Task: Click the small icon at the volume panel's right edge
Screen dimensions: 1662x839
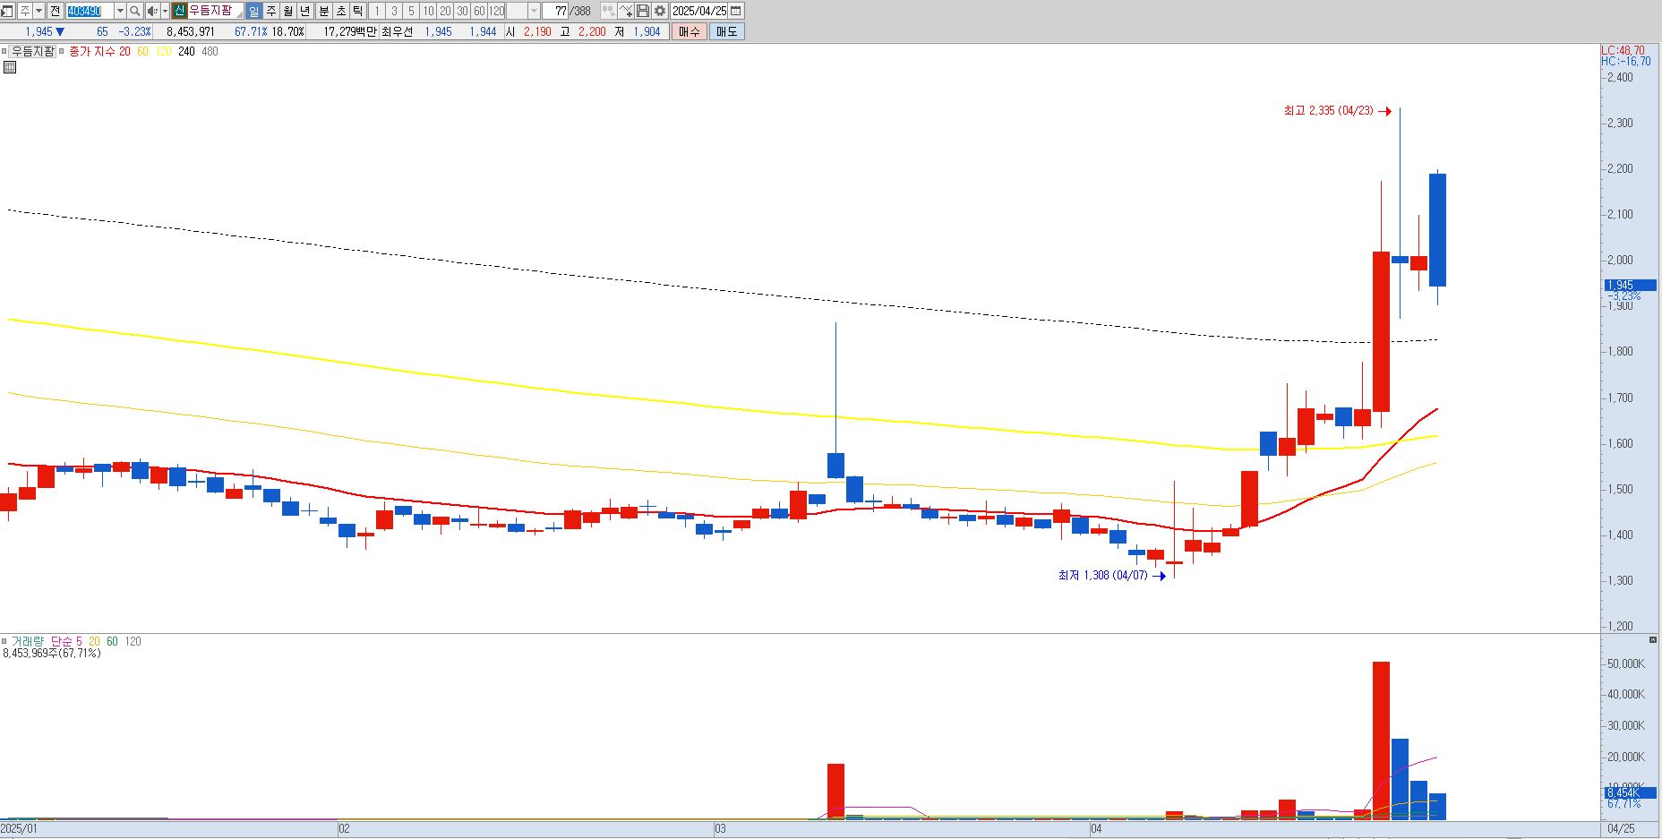Action: 1652,639
